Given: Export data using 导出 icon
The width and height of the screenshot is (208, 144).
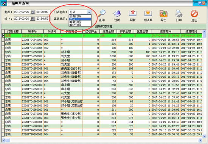Looking at the screenshot, I should pyautogui.click(x=163, y=13).
